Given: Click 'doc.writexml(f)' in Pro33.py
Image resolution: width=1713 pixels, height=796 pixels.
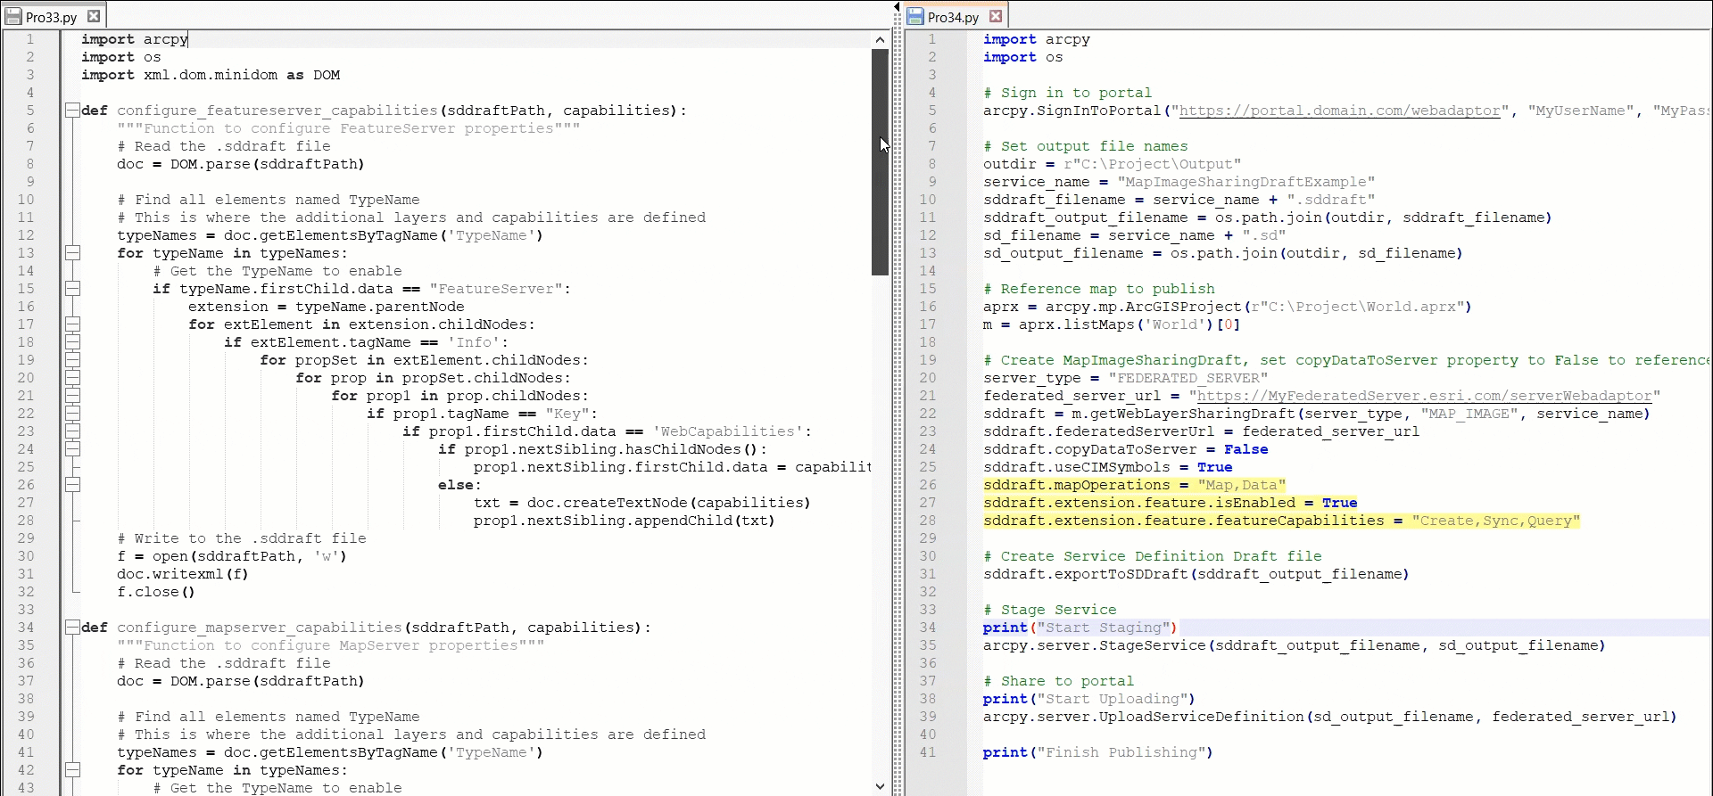Looking at the screenshot, I should coord(183,574).
